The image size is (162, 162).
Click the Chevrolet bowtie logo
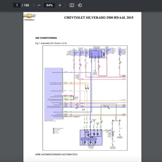[x=29, y=16]
